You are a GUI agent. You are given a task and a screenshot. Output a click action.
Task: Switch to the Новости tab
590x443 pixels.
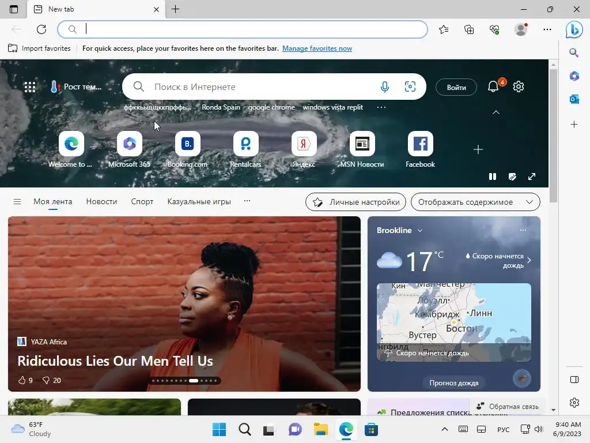(101, 201)
